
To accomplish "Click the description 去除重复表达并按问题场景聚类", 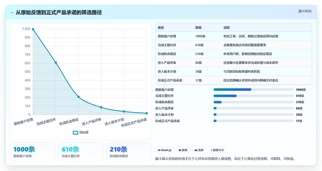I will [x=245, y=45].
